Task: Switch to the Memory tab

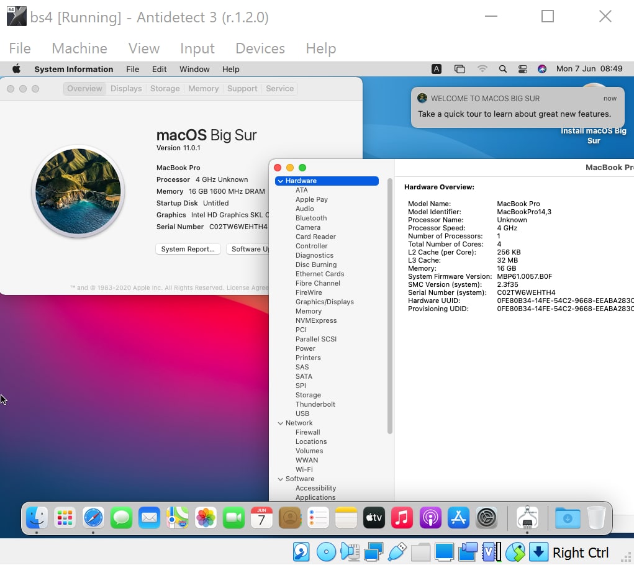Action: point(204,89)
